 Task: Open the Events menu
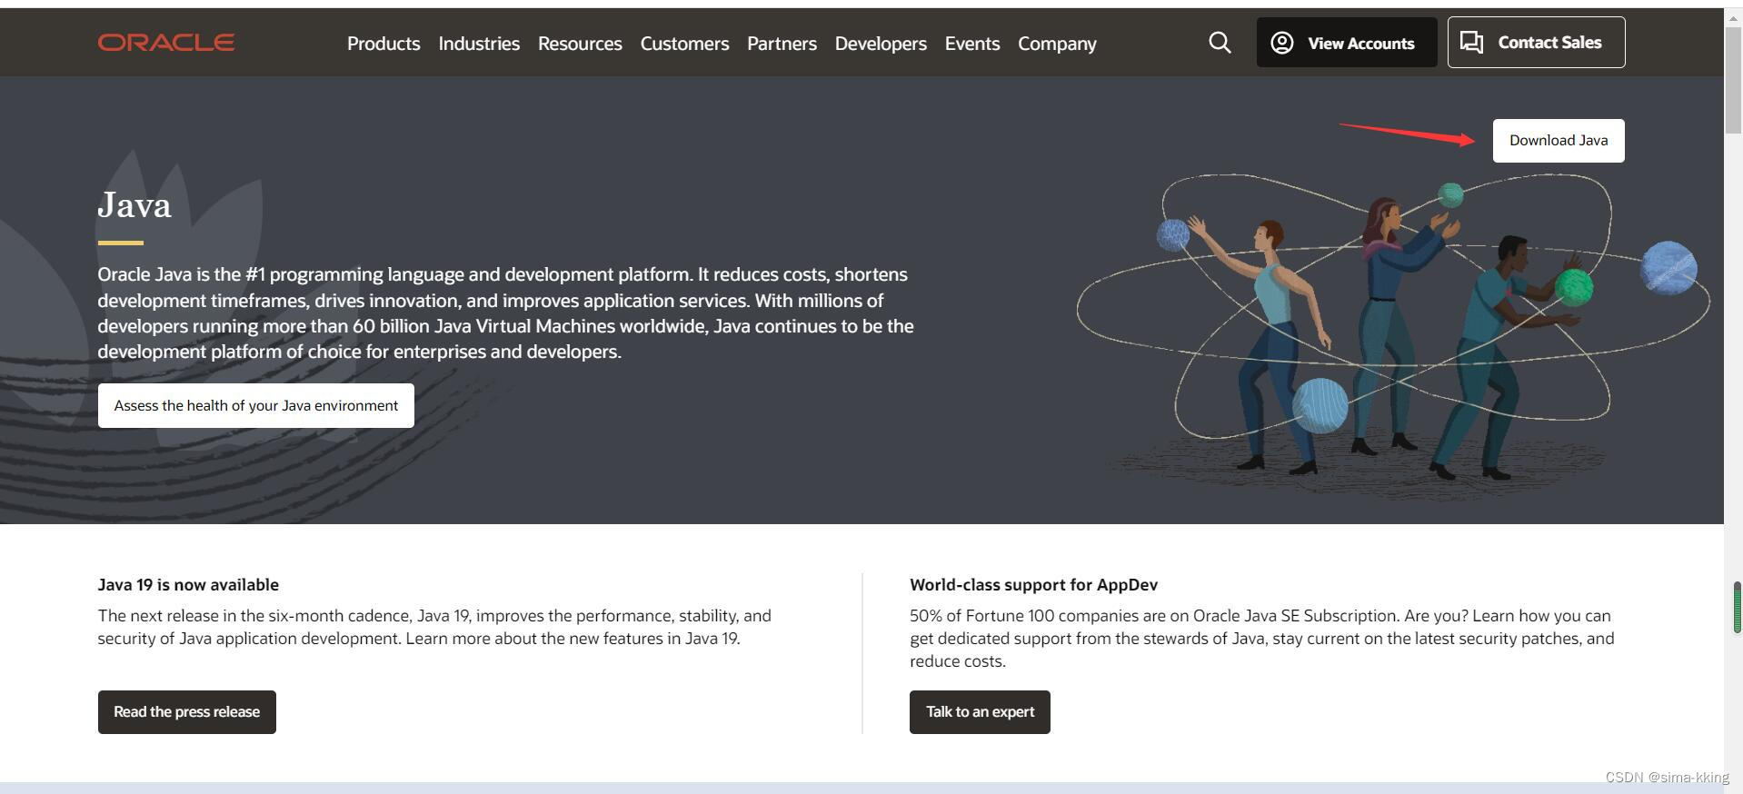pyautogui.click(x=972, y=44)
